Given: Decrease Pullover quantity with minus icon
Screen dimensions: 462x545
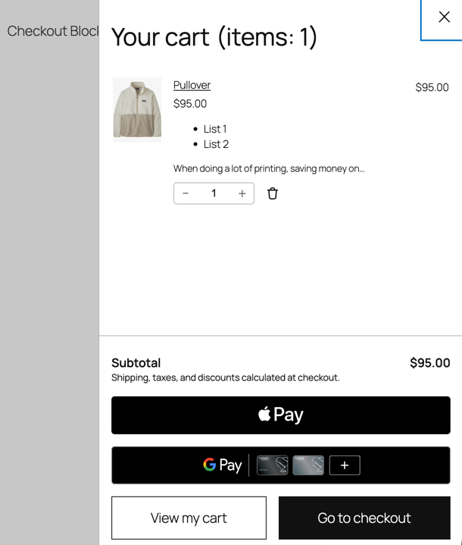Looking at the screenshot, I should [x=186, y=193].
